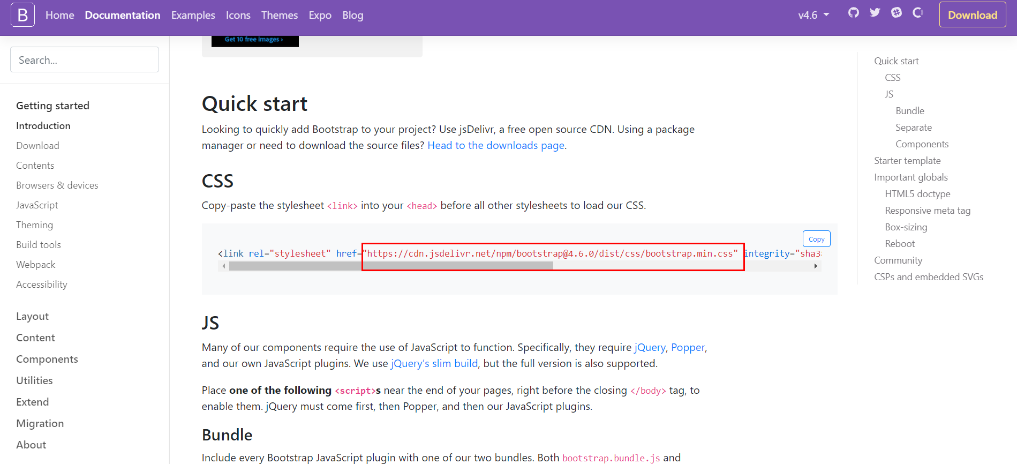Open the Open Collective icon link
The image size is (1017, 464).
pyautogui.click(x=918, y=12)
